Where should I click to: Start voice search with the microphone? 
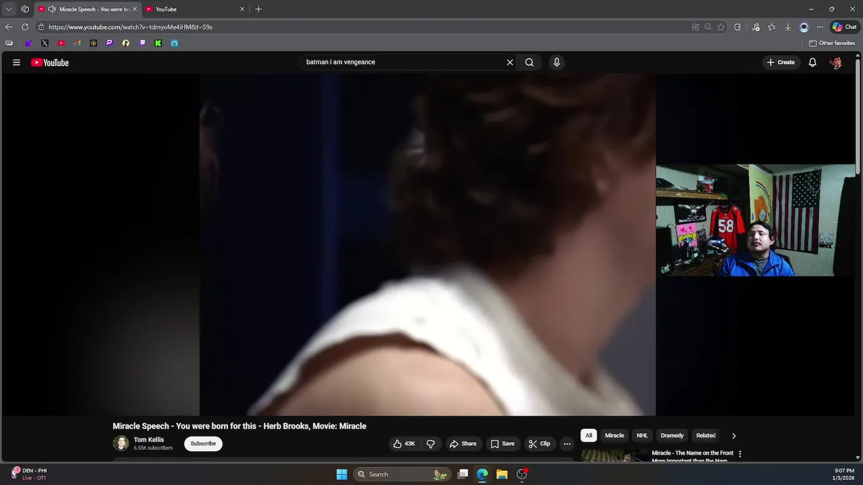556,62
